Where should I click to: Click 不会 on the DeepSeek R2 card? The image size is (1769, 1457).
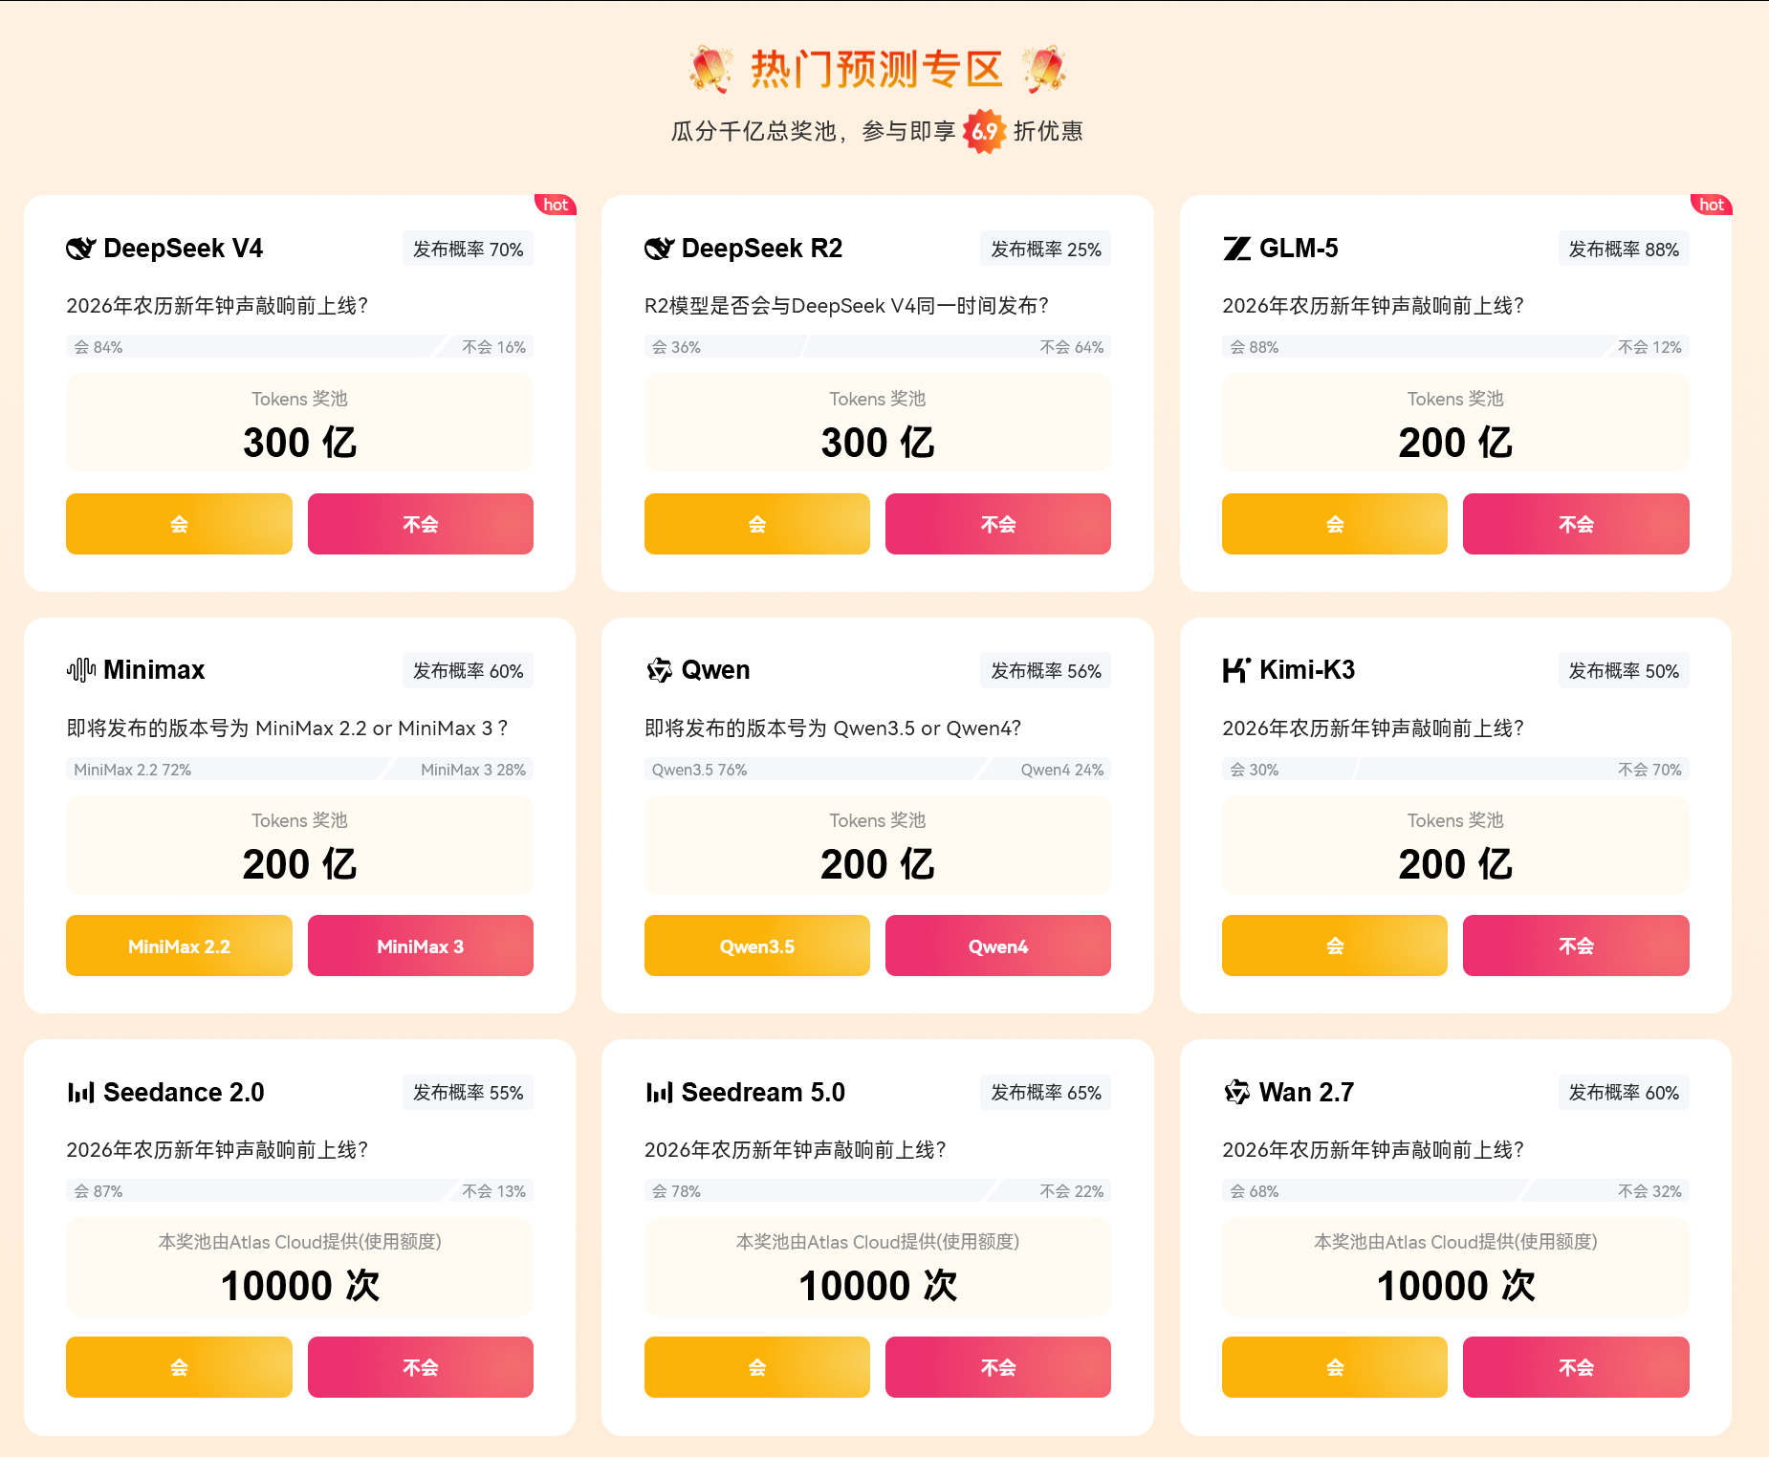tap(997, 524)
